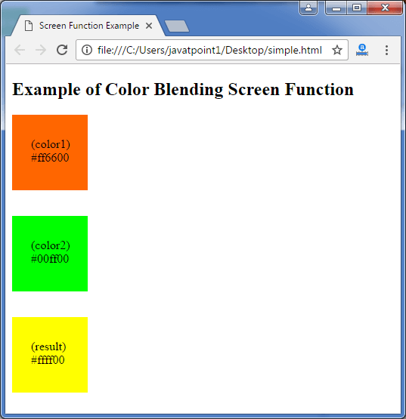
Task: Click the tab's page document icon
Action: [29, 26]
